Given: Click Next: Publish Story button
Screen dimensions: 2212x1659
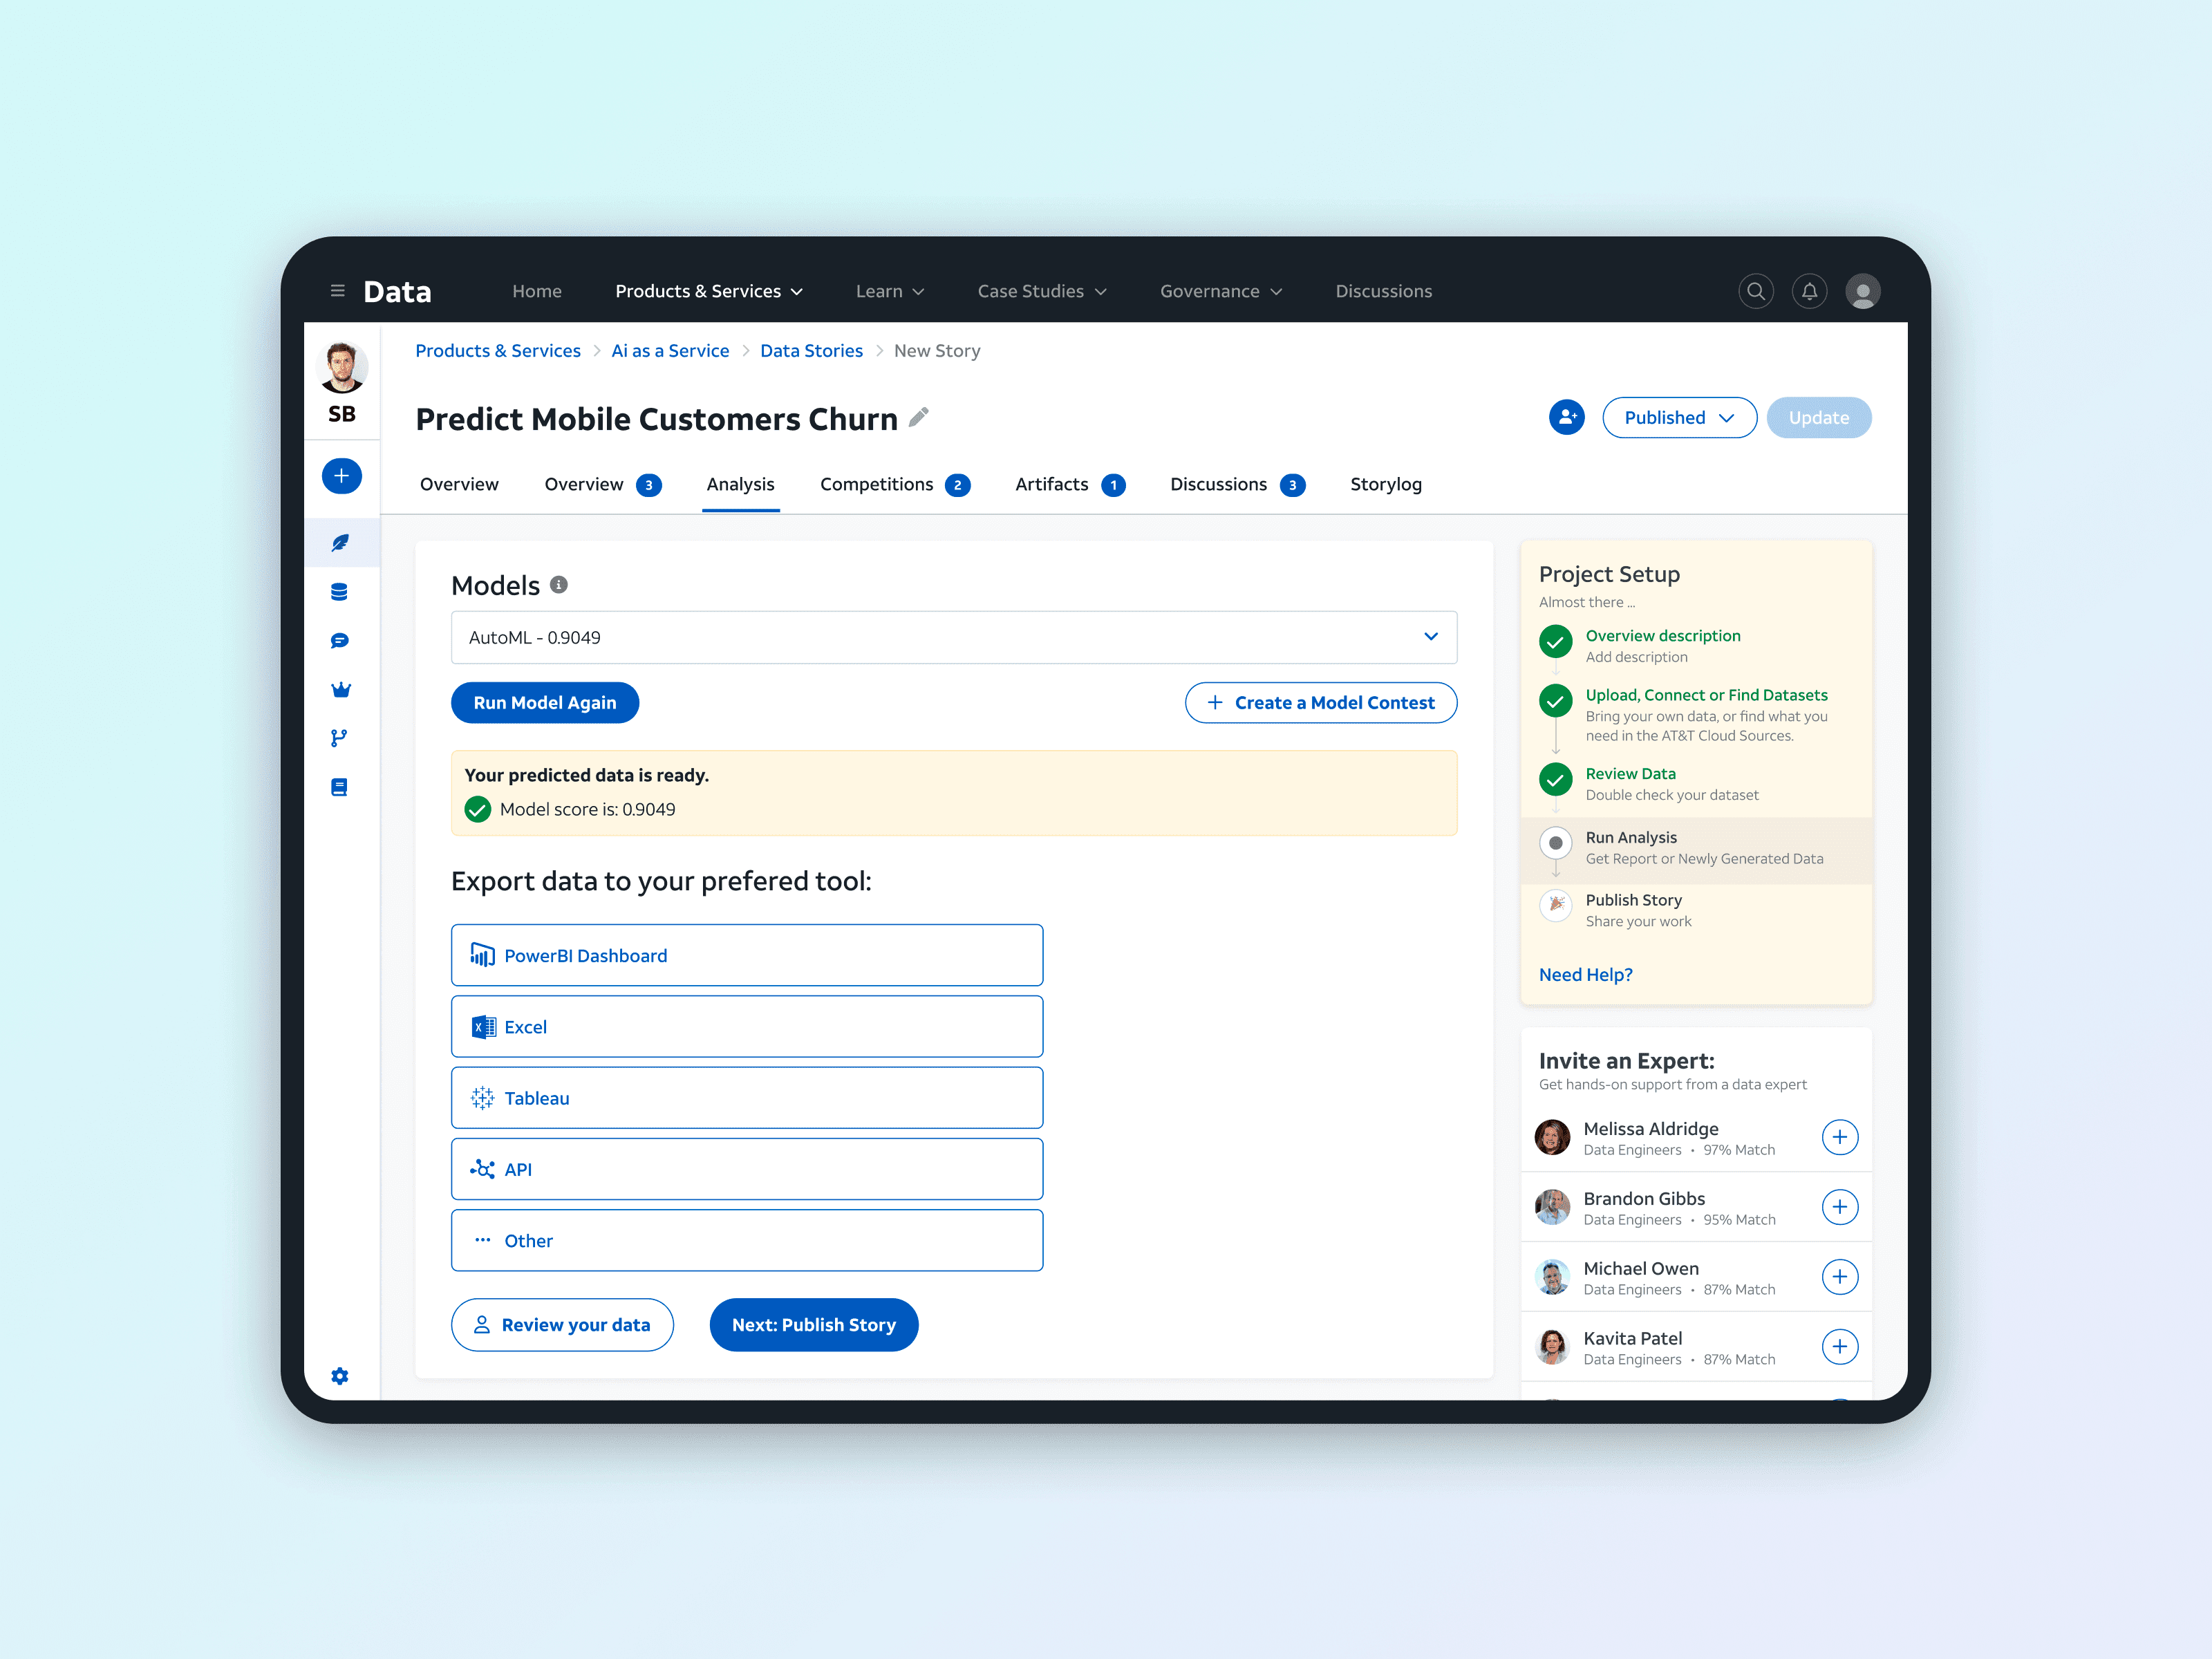Looking at the screenshot, I should coord(813,1325).
